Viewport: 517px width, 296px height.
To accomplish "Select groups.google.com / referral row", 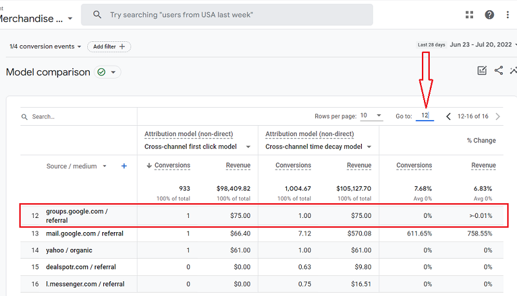I will coord(262,216).
